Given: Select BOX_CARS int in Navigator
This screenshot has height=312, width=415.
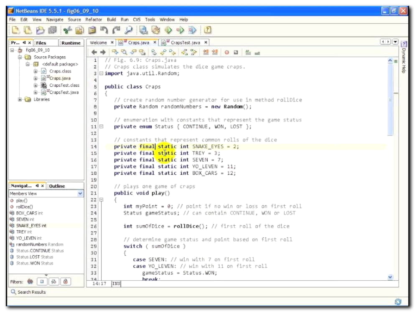Looking at the screenshot, I should pos(29,213).
